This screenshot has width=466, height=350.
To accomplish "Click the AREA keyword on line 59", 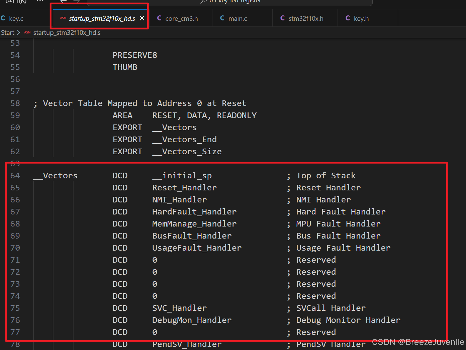I will click(122, 115).
